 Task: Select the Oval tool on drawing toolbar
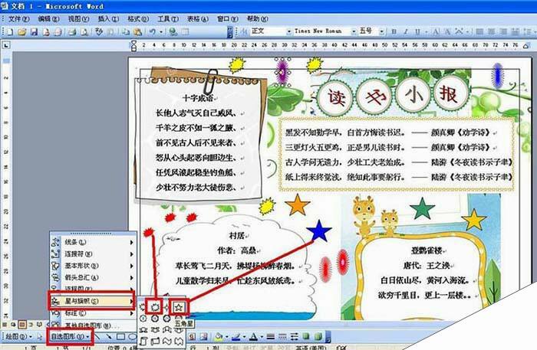pos(132,337)
